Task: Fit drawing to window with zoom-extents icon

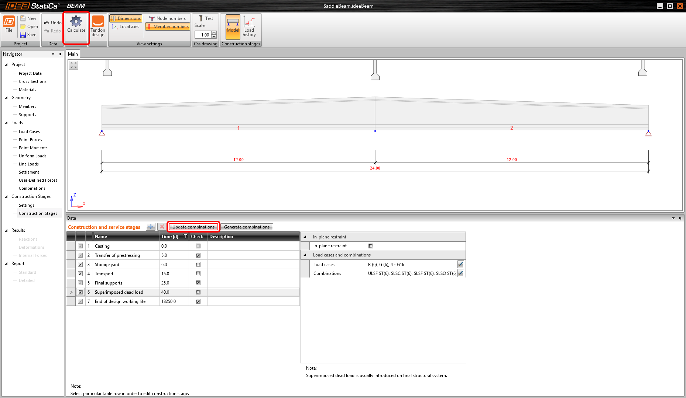Action: (x=73, y=65)
